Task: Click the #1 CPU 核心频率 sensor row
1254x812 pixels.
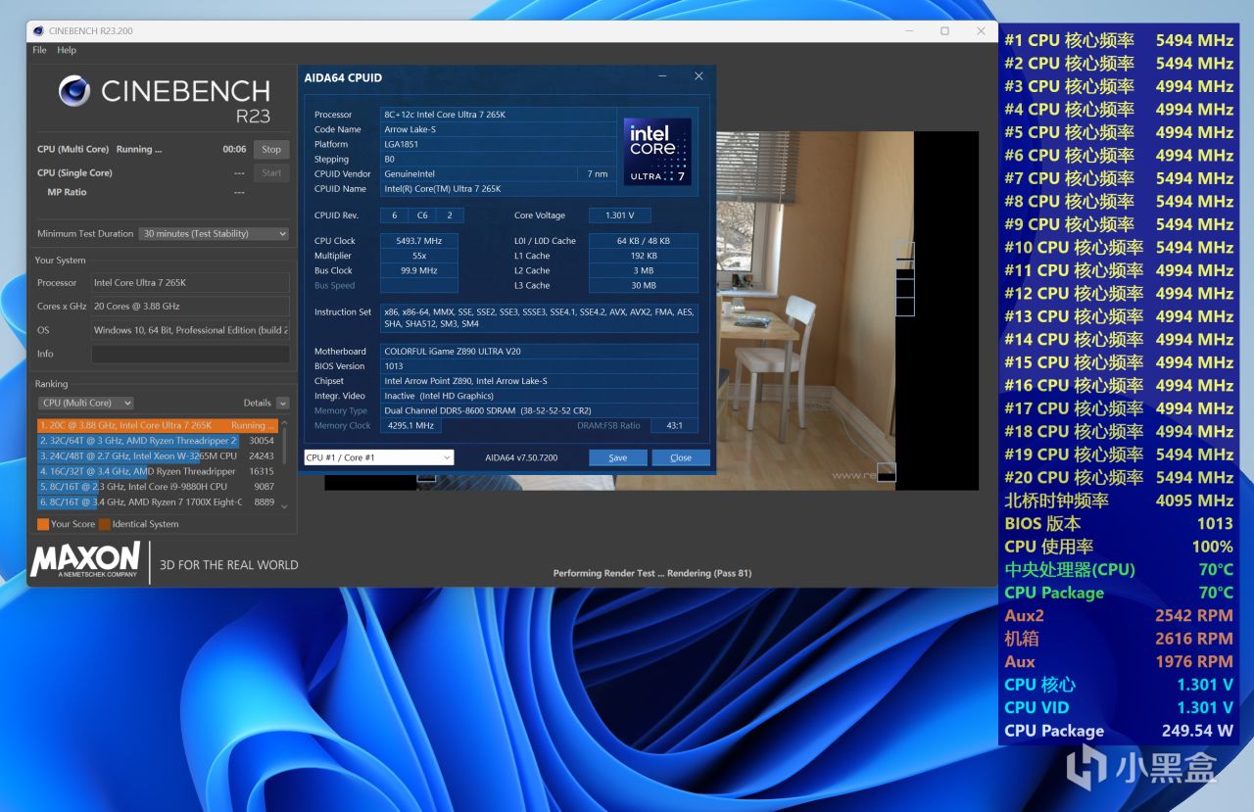Action: [1119, 40]
